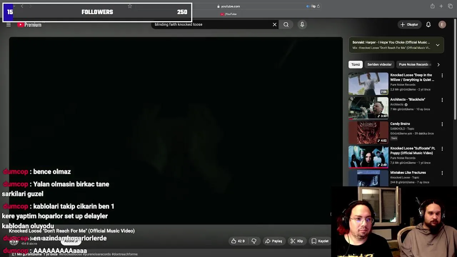Click the #dontreachforme hashtag

pos(125,255)
